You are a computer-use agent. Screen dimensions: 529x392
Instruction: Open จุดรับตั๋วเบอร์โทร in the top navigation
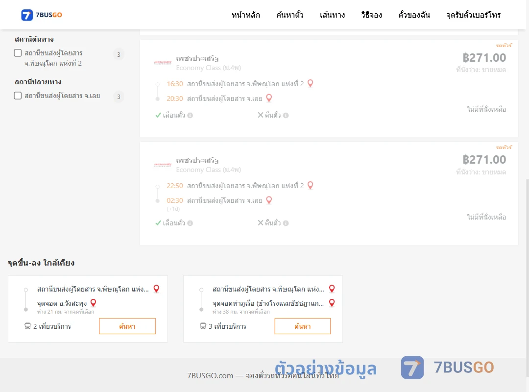point(473,15)
